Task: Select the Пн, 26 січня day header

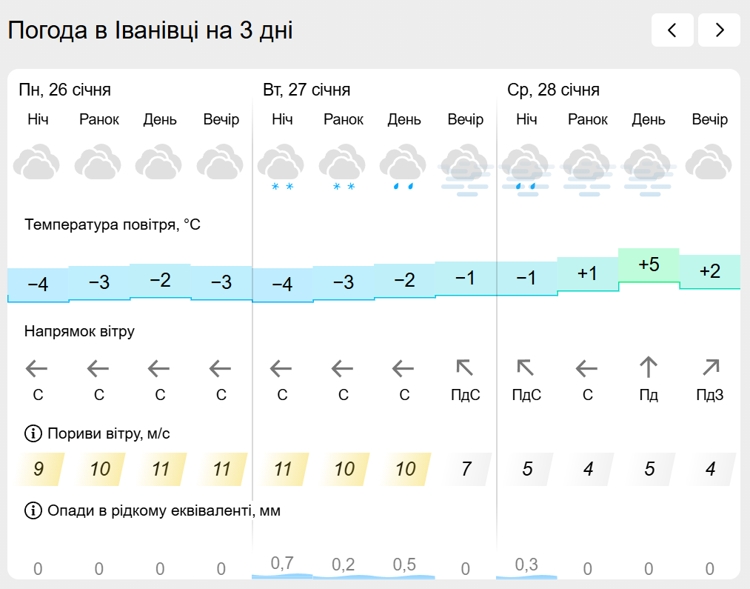Action: pos(65,90)
